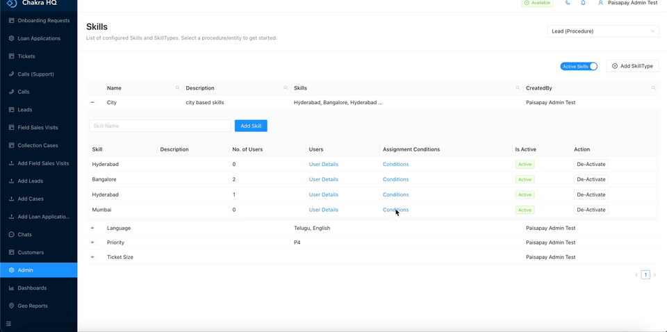Click search icon in CreatedBy column

(654, 88)
